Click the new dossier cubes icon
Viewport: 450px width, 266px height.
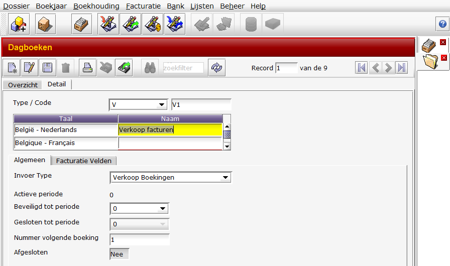(19, 24)
